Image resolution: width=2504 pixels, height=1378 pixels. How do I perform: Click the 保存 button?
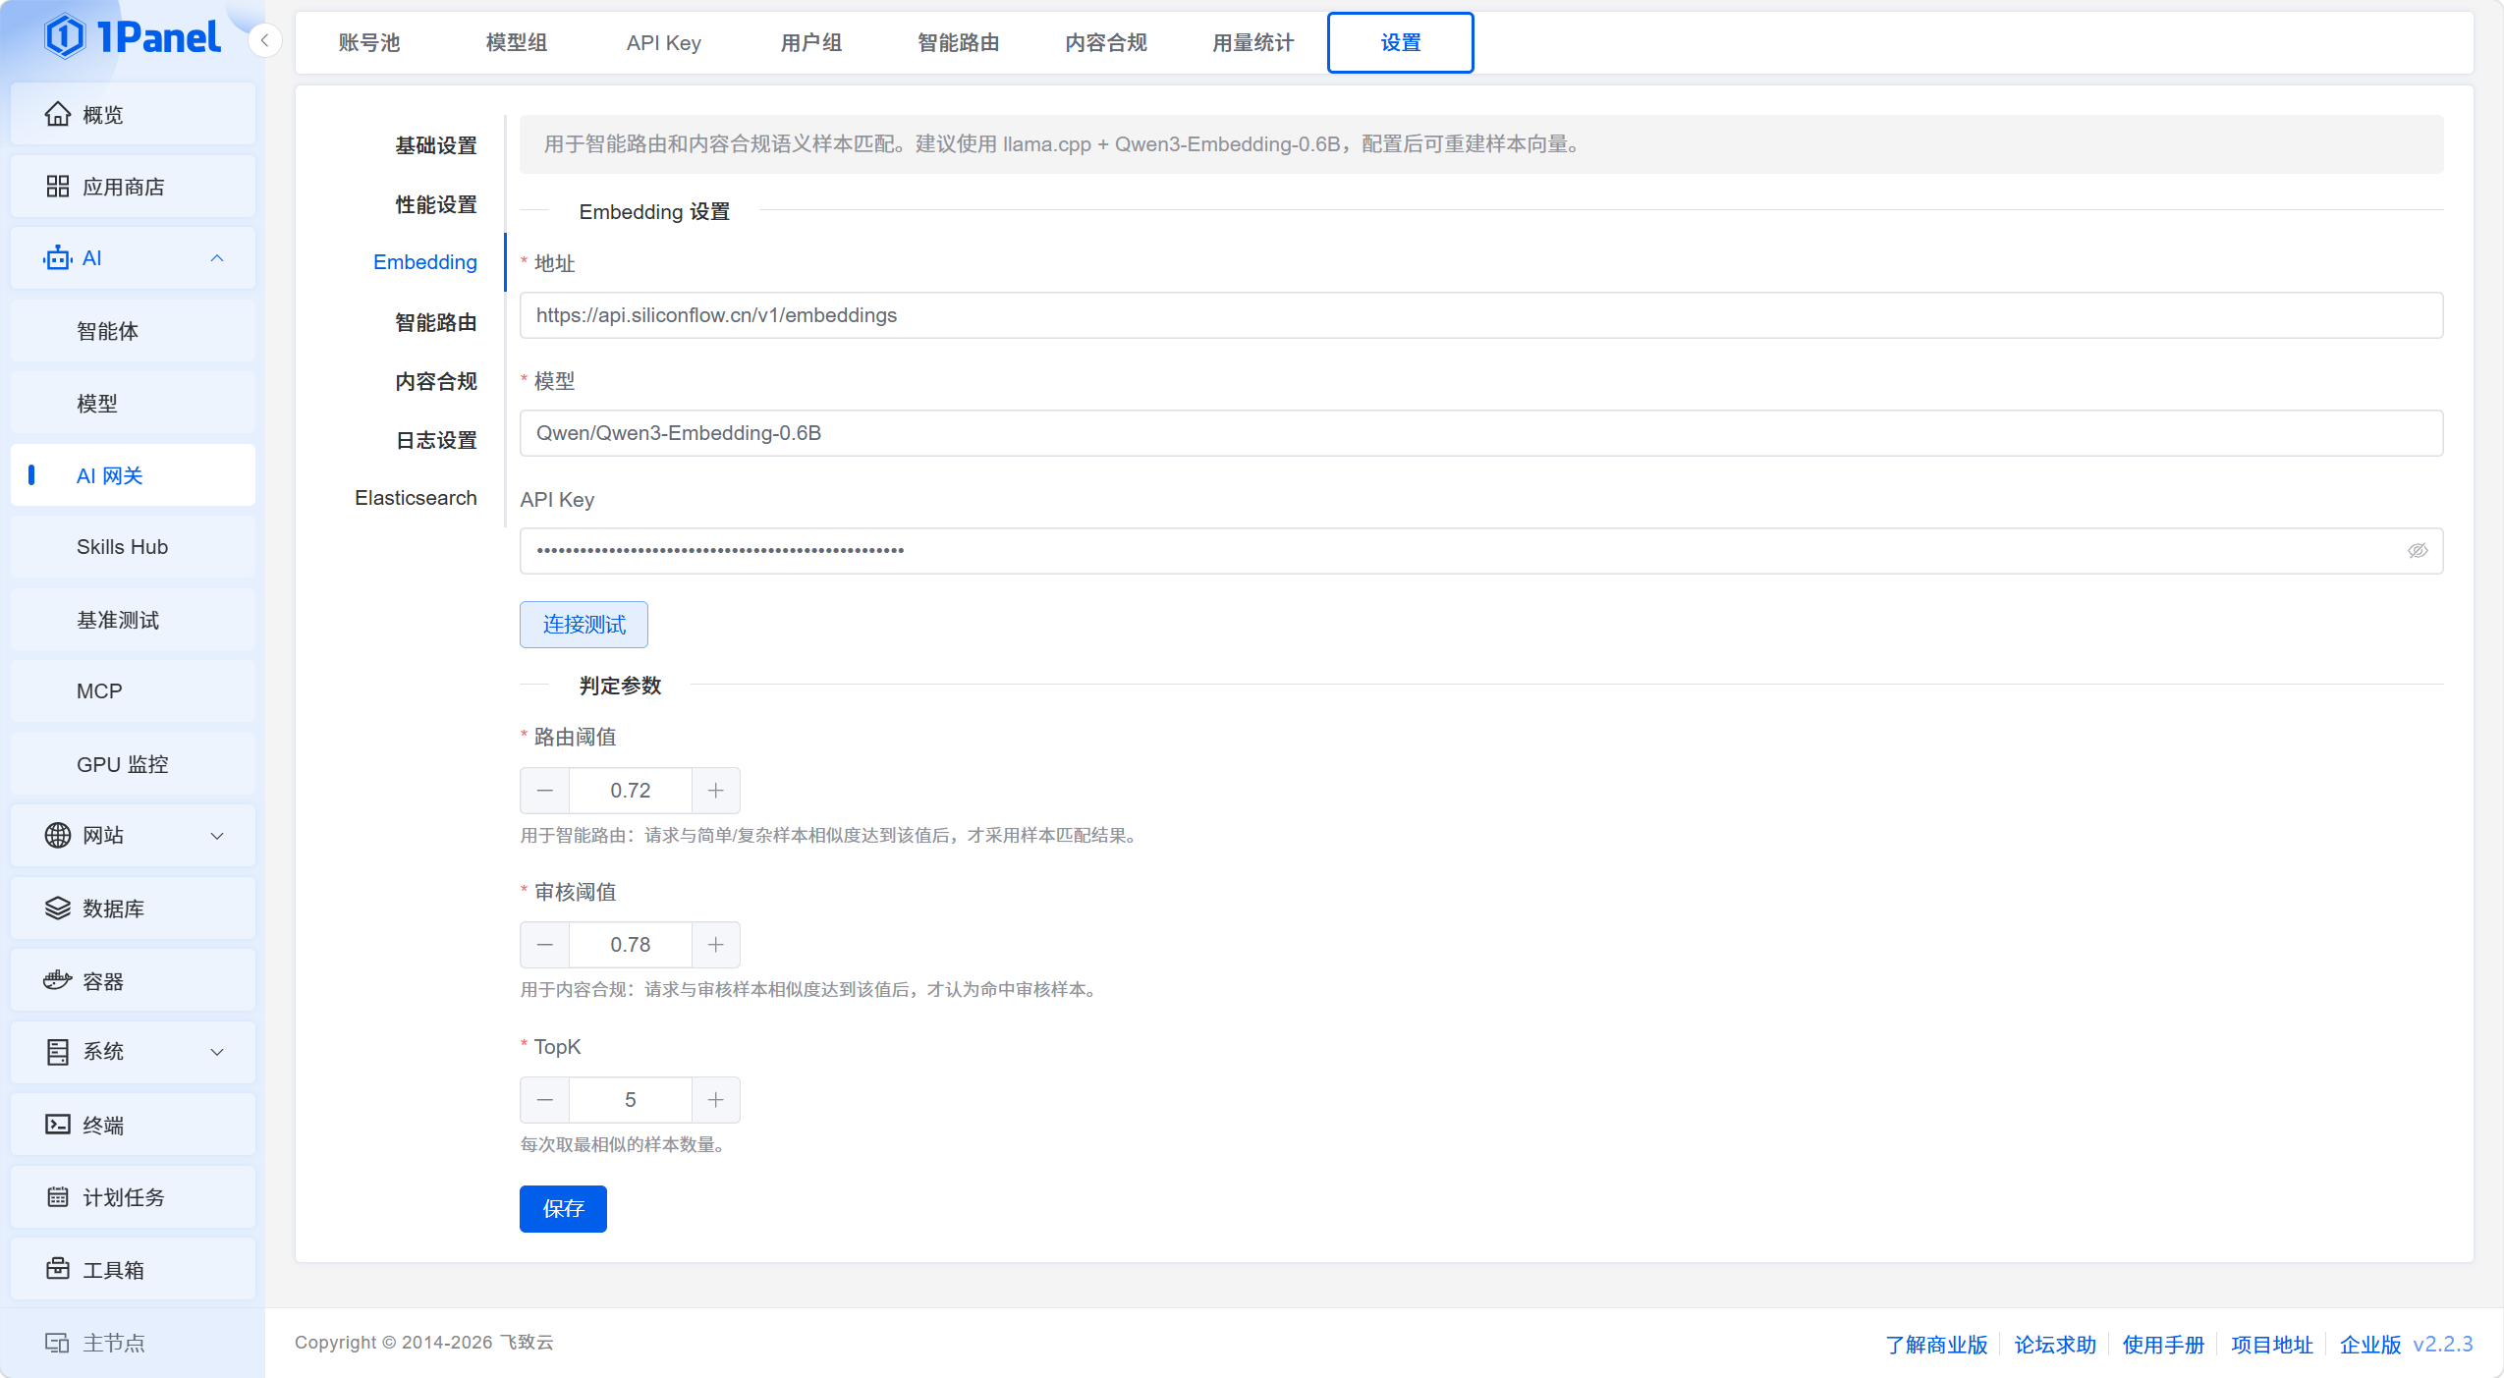563,1209
